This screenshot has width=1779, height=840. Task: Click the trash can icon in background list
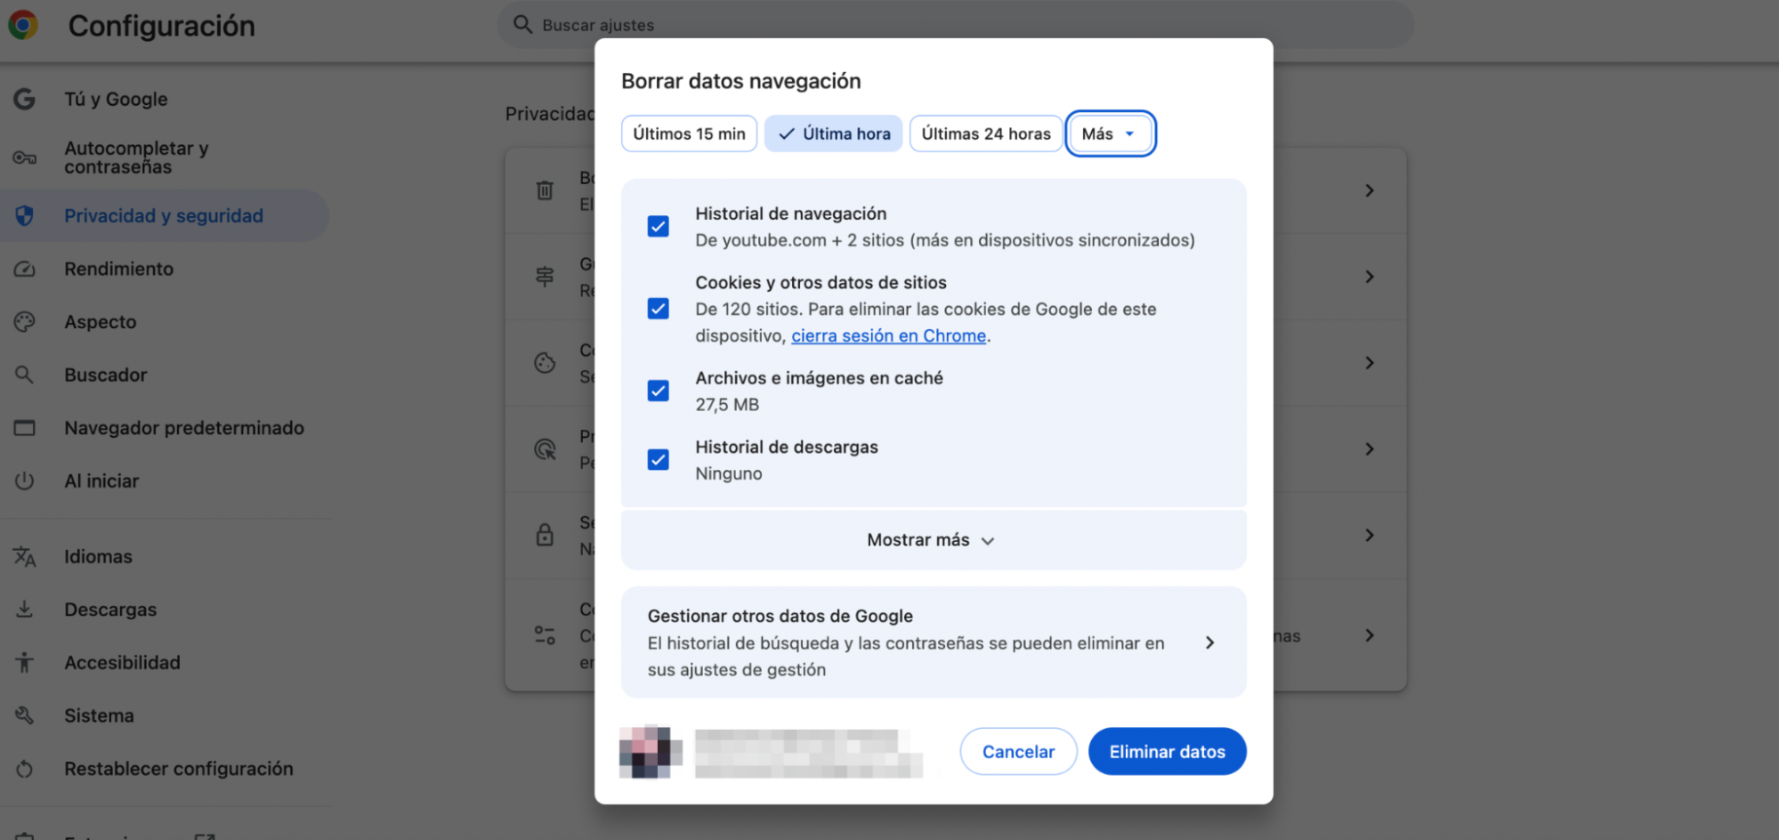coord(545,190)
